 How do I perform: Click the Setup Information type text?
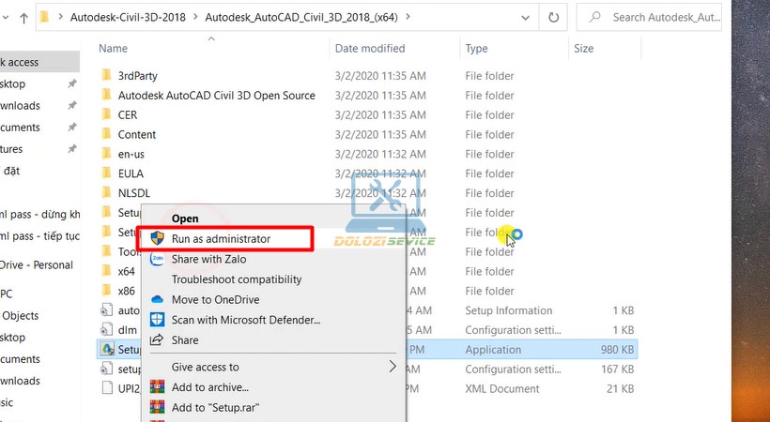tap(509, 310)
